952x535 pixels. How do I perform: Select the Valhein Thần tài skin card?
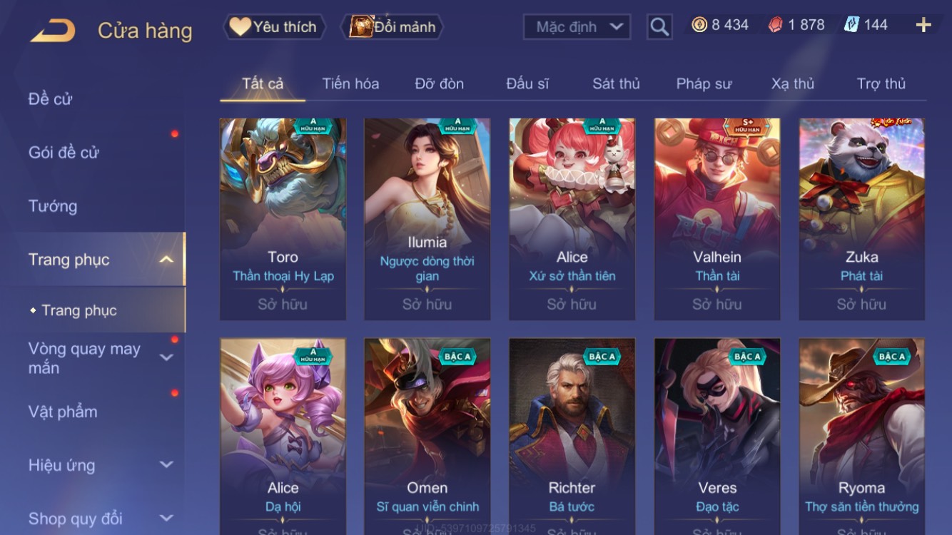click(x=717, y=219)
